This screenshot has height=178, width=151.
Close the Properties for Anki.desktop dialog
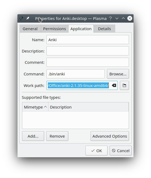(130, 18)
